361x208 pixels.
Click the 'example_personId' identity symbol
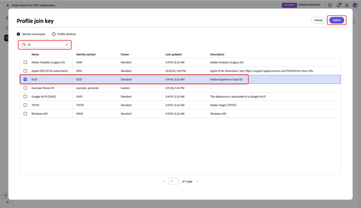click(87, 88)
